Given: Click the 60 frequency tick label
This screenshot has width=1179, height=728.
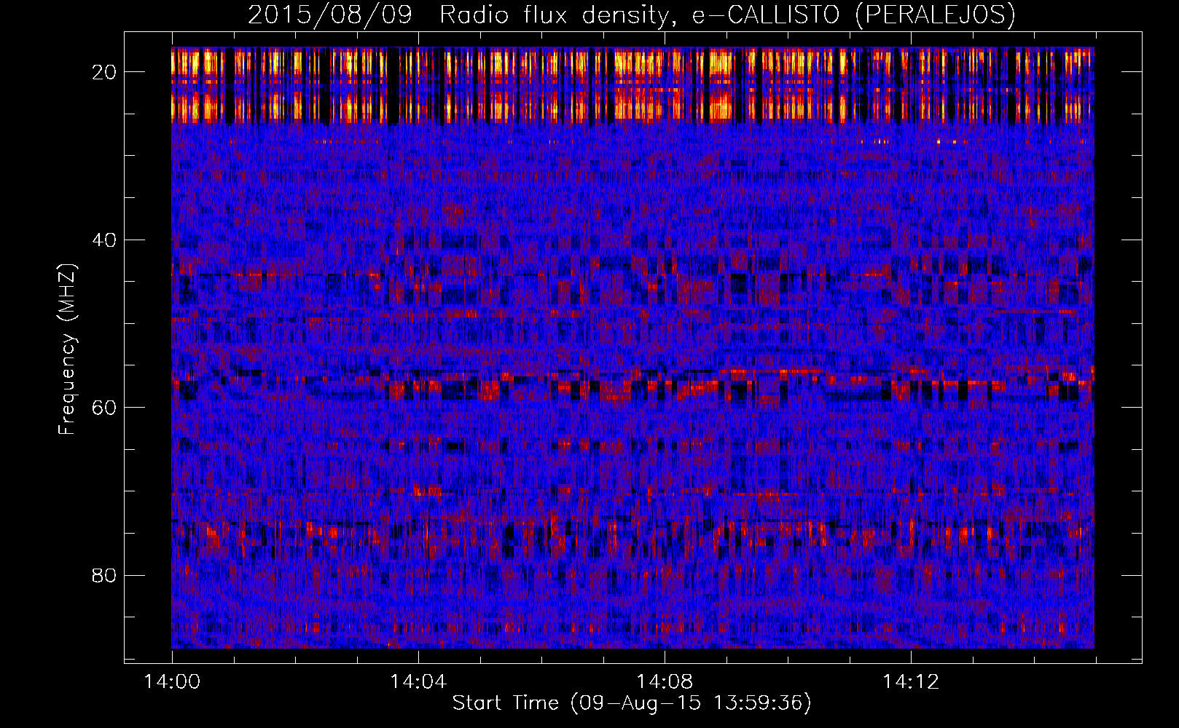Looking at the screenshot, I should pos(105,407).
